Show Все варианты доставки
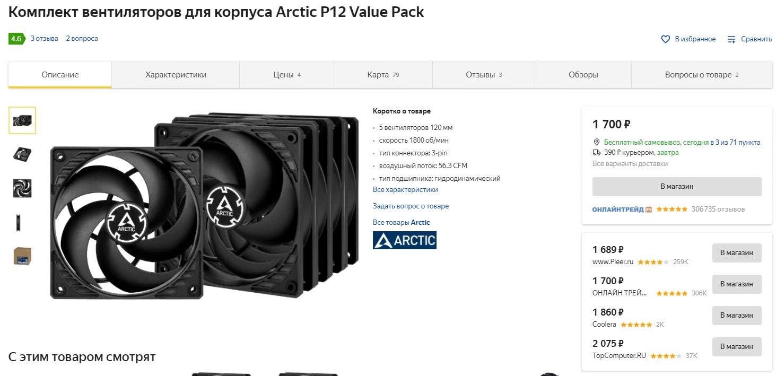Viewport: 776px width, 376px height. point(630,164)
